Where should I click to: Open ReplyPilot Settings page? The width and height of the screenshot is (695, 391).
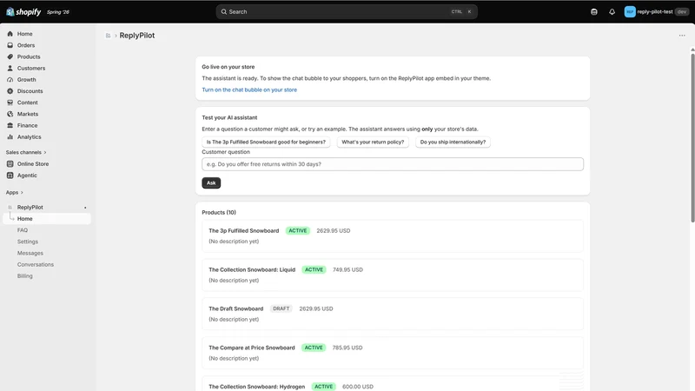point(28,242)
